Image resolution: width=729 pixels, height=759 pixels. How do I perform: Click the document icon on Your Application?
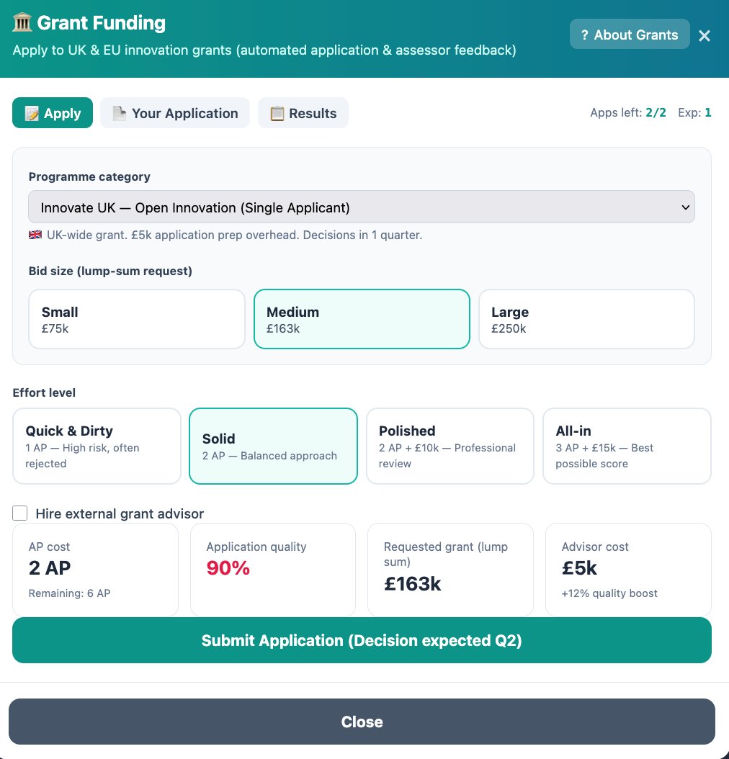click(x=119, y=113)
